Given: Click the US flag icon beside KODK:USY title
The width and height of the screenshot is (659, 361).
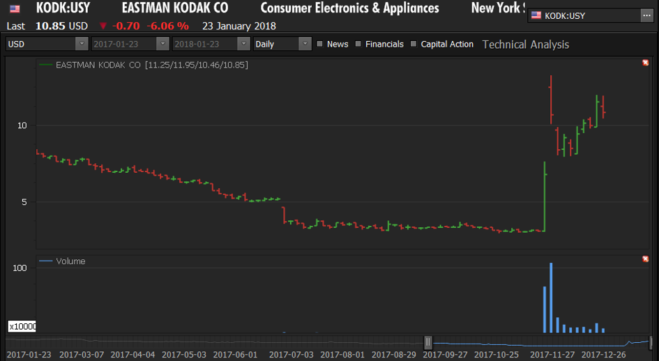Looking at the screenshot, I should pos(15,9).
